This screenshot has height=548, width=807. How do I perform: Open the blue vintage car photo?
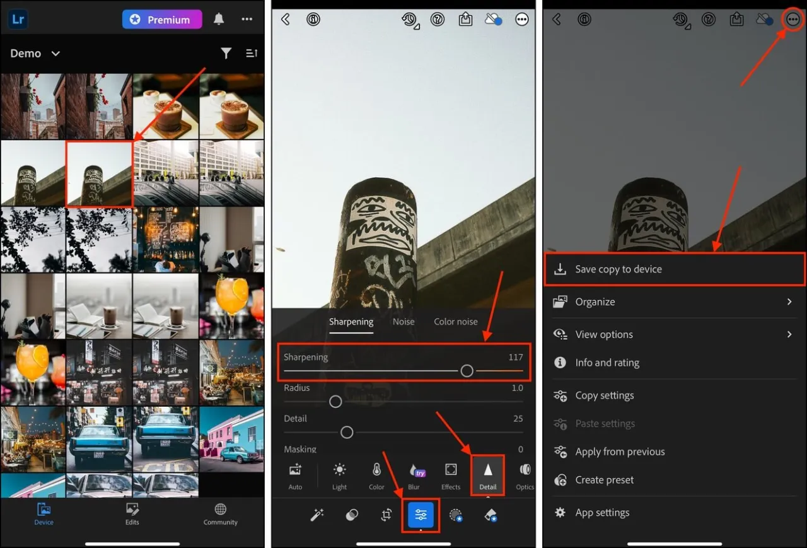point(99,438)
